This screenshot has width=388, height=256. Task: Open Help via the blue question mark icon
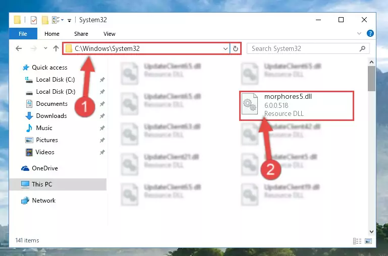[370, 33]
